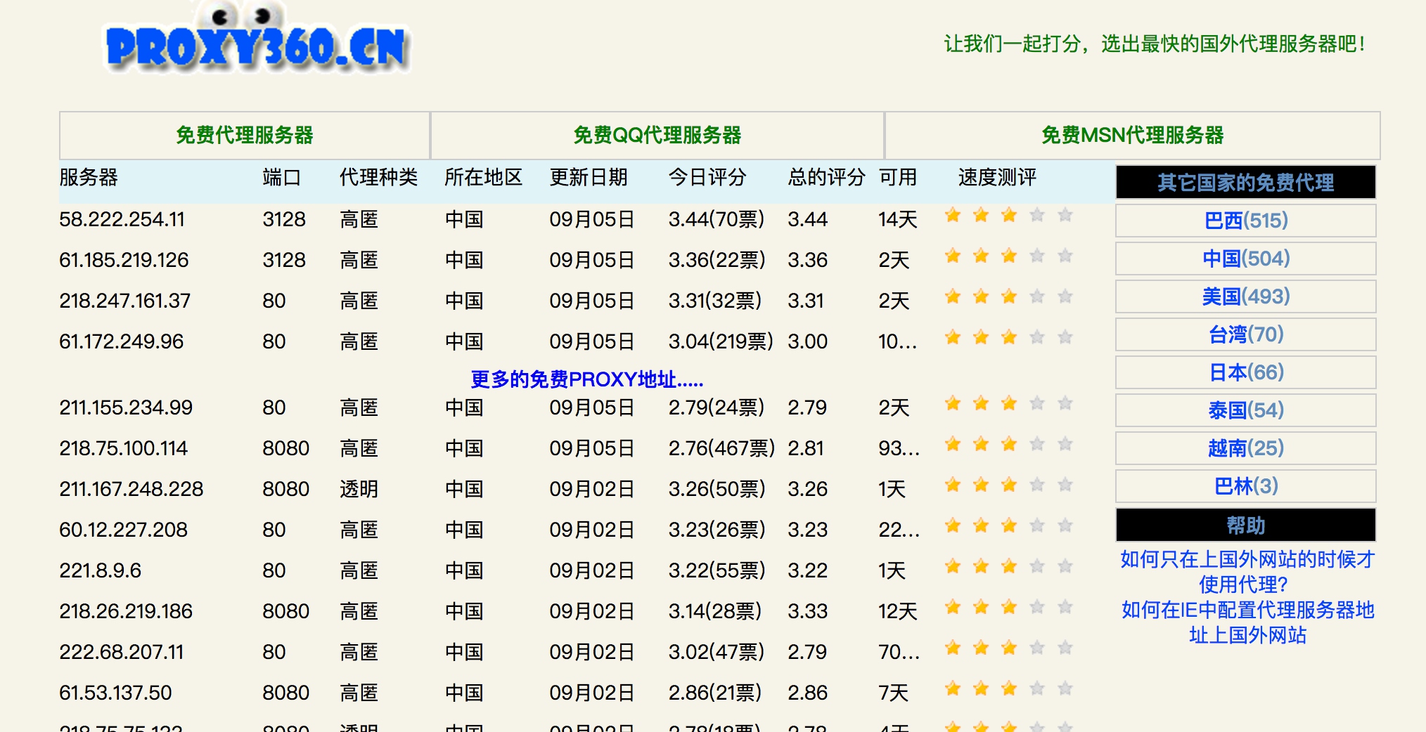The width and height of the screenshot is (1426, 732).
Task: Select server address 218.26.219.186
Action: point(126,611)
